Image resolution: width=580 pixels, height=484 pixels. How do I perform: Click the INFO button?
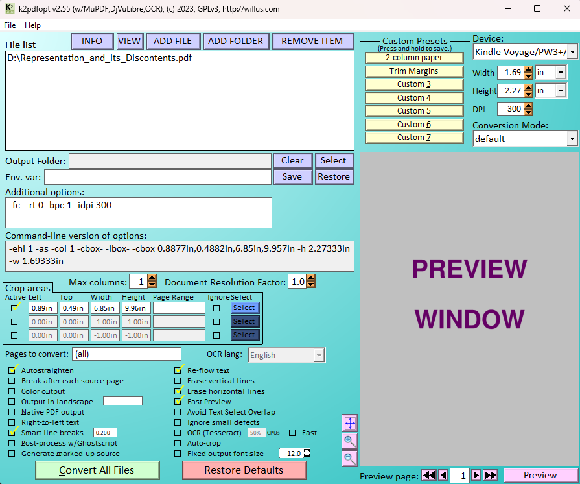tap(92, 41)
